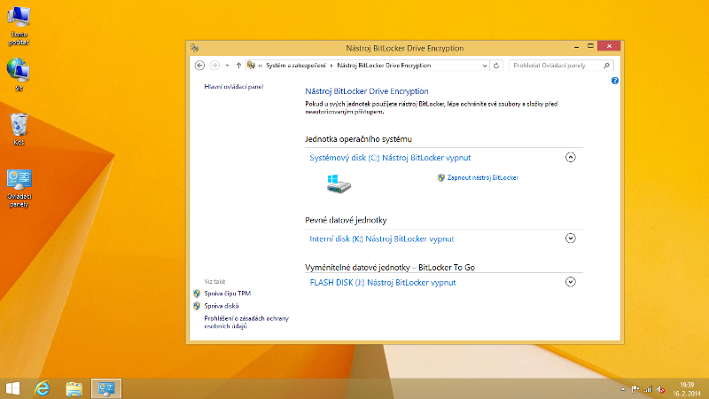Click the Prohledat Ovládací panely search box

pyautogui.click(x=557, y=66)
